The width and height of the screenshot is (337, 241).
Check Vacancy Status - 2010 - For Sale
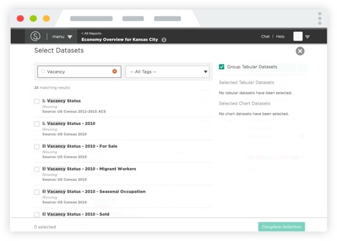pyautogui.click(x=37, y=147)
